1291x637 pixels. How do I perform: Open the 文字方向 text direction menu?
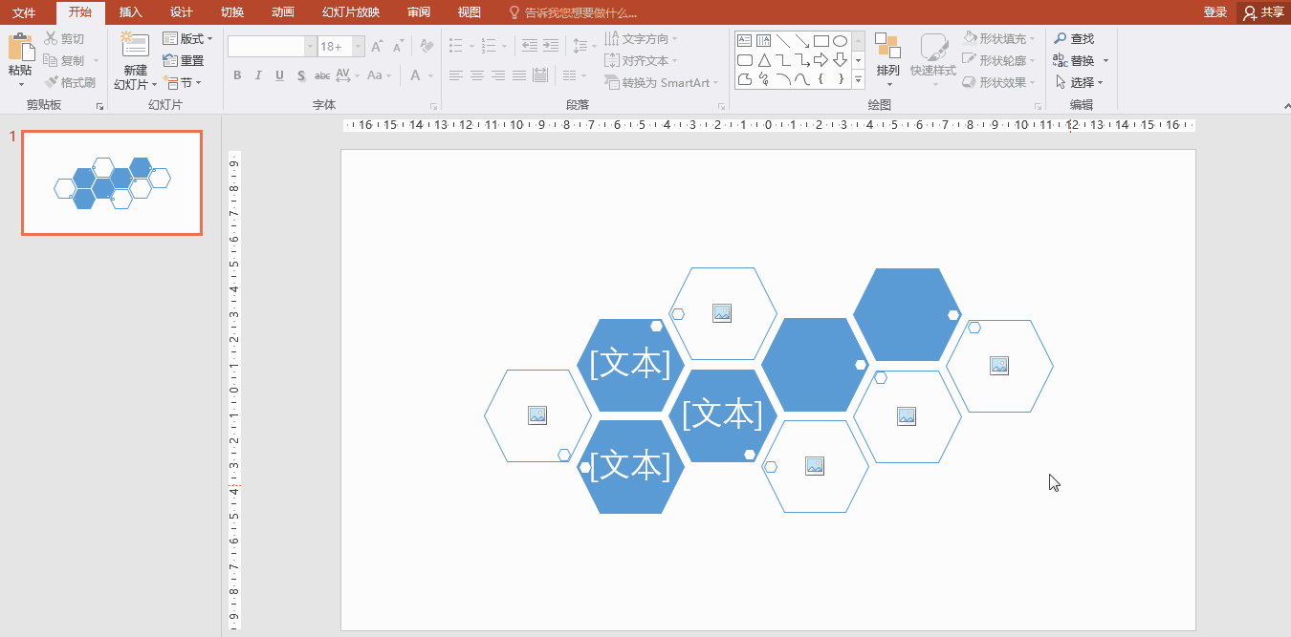click(642, 38)
